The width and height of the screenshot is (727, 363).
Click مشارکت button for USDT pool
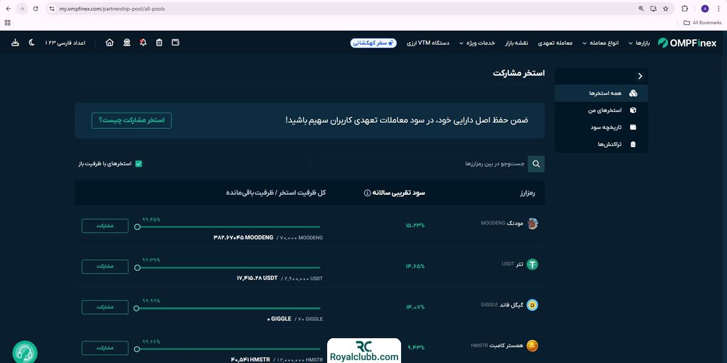[105, 266]
